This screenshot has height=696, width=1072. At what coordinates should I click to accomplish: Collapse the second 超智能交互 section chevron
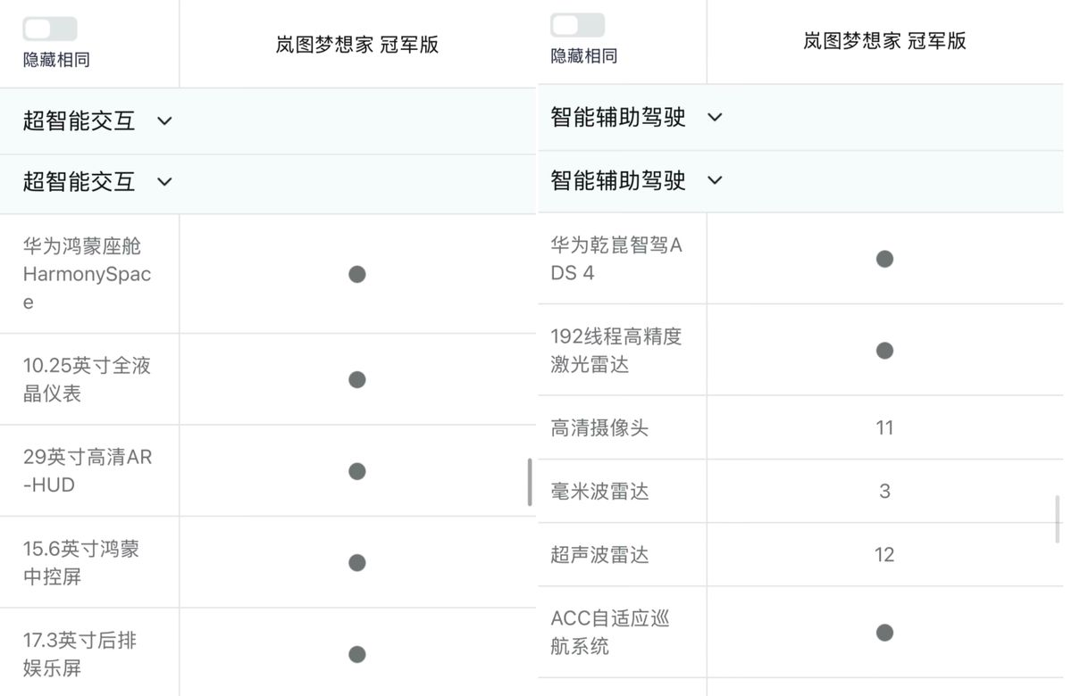pos(164,182)
